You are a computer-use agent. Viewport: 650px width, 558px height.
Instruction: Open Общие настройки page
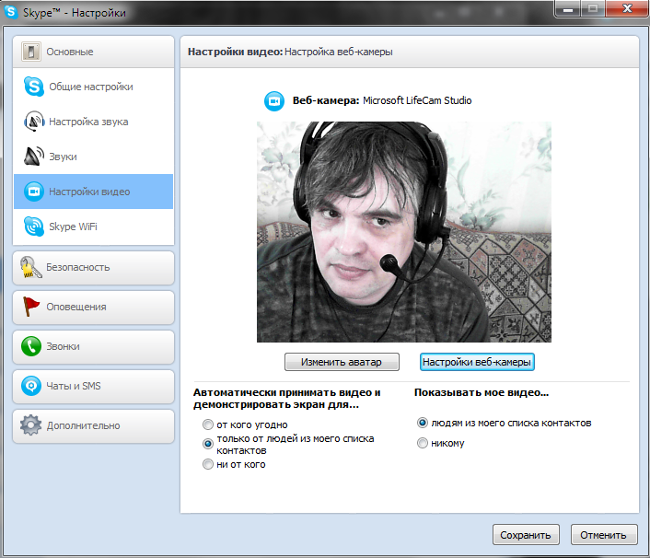tap(94, 87)
